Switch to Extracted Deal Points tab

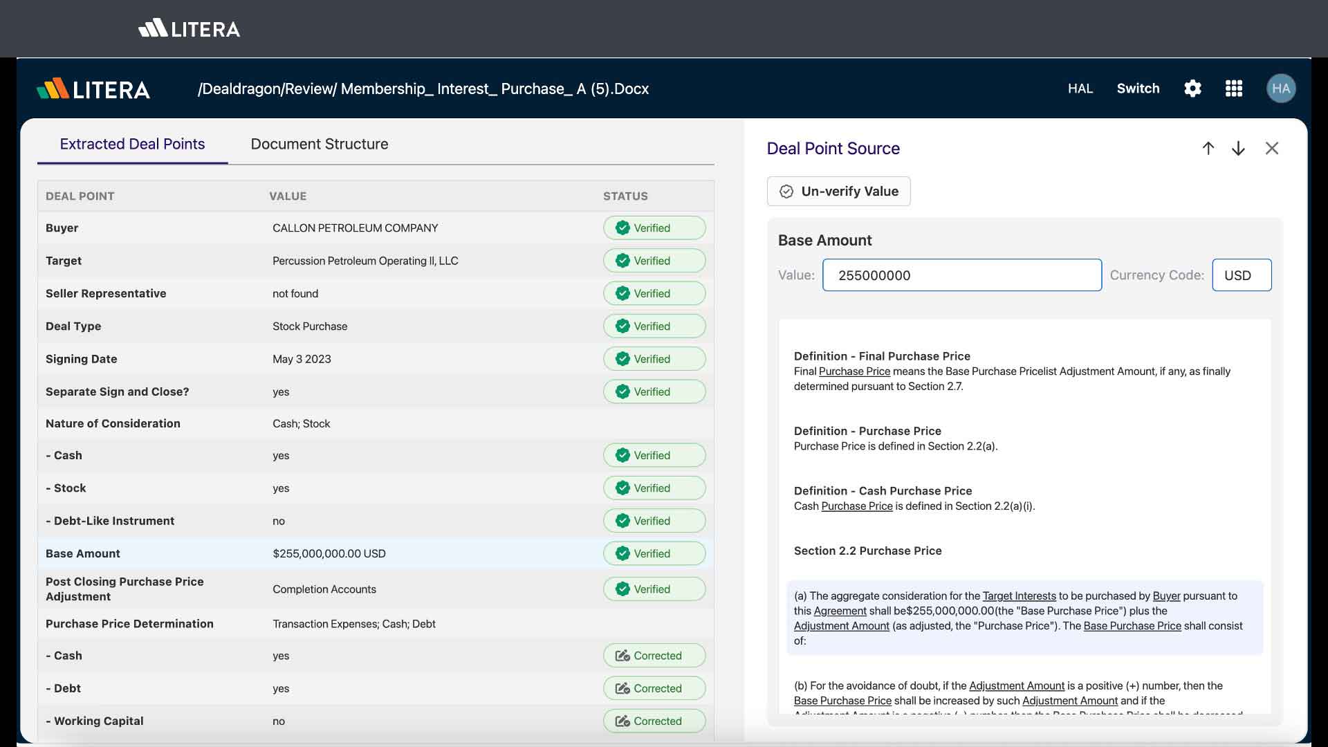(132, 144)
